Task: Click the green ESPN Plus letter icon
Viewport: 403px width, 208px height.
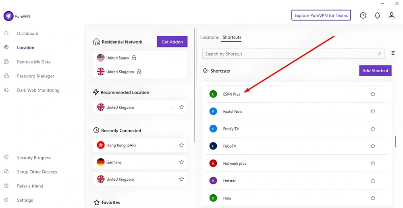Action: click(213, 94)
